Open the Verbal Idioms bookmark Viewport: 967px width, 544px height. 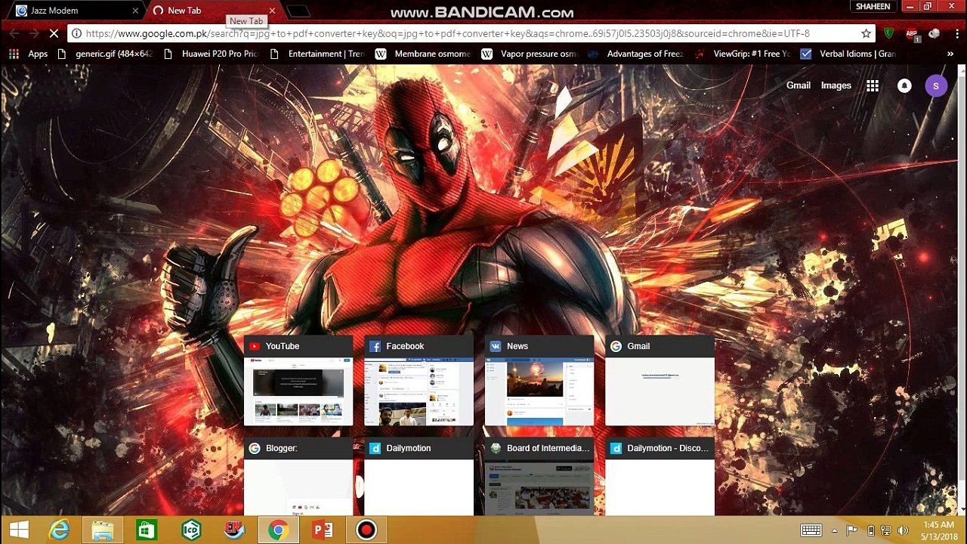point(848,54)
